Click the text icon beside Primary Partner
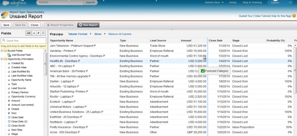The image size is (297, 136). click(9, 92)
